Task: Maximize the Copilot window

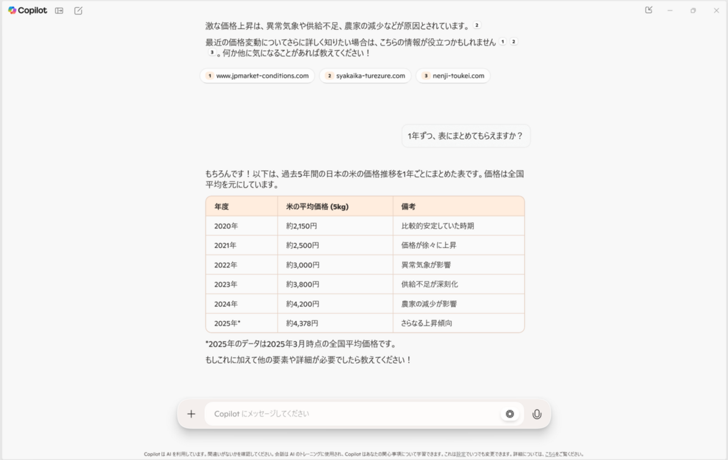Action: point(693,11)
